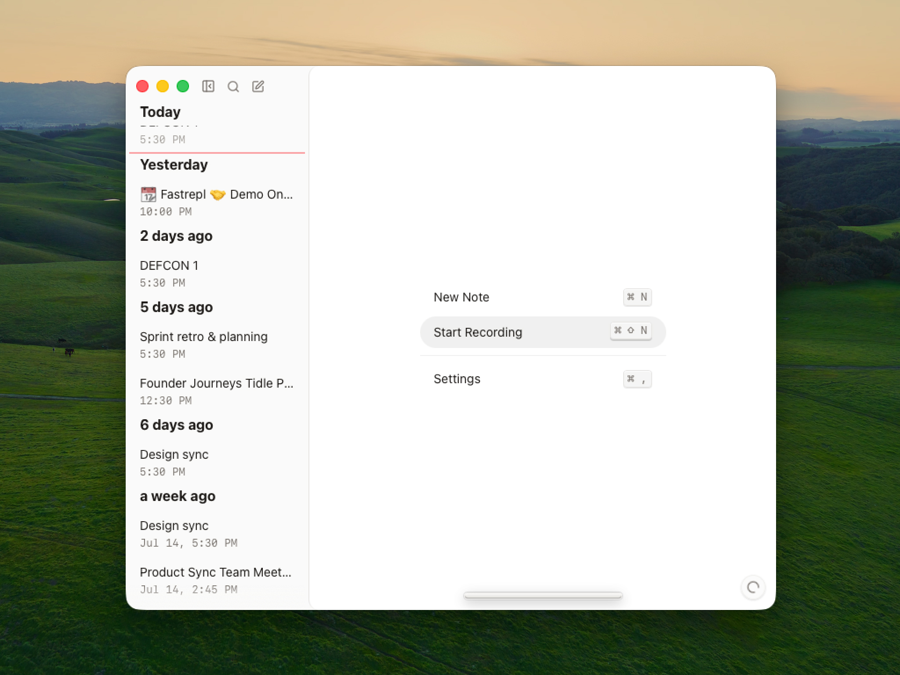
Task: Click the ⌘ ⇧ N shortcut badge
Action: [631, 330]
